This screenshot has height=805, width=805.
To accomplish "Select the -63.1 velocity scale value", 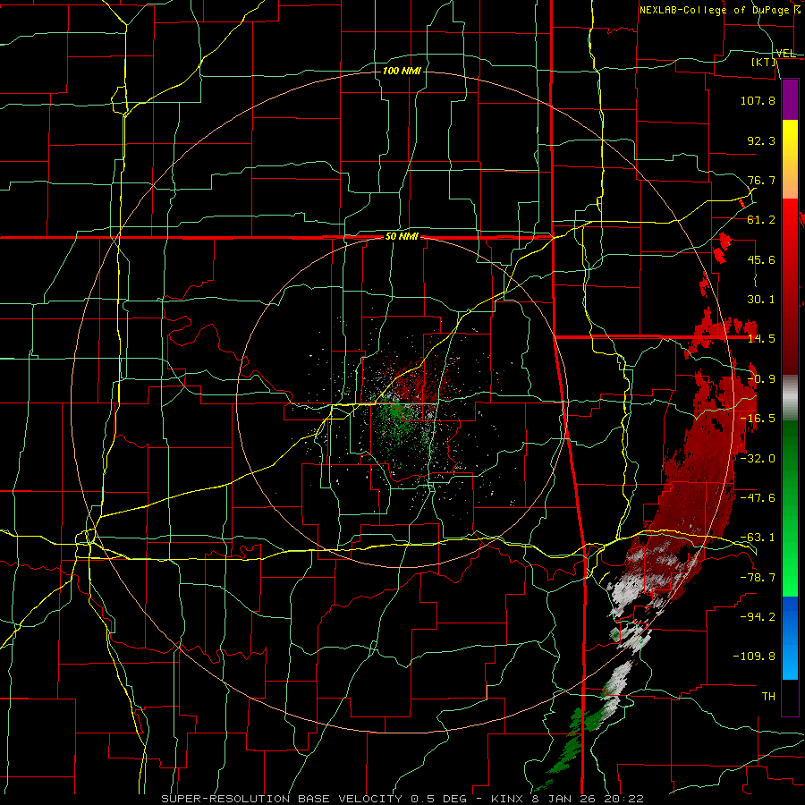I will (758, 538).
